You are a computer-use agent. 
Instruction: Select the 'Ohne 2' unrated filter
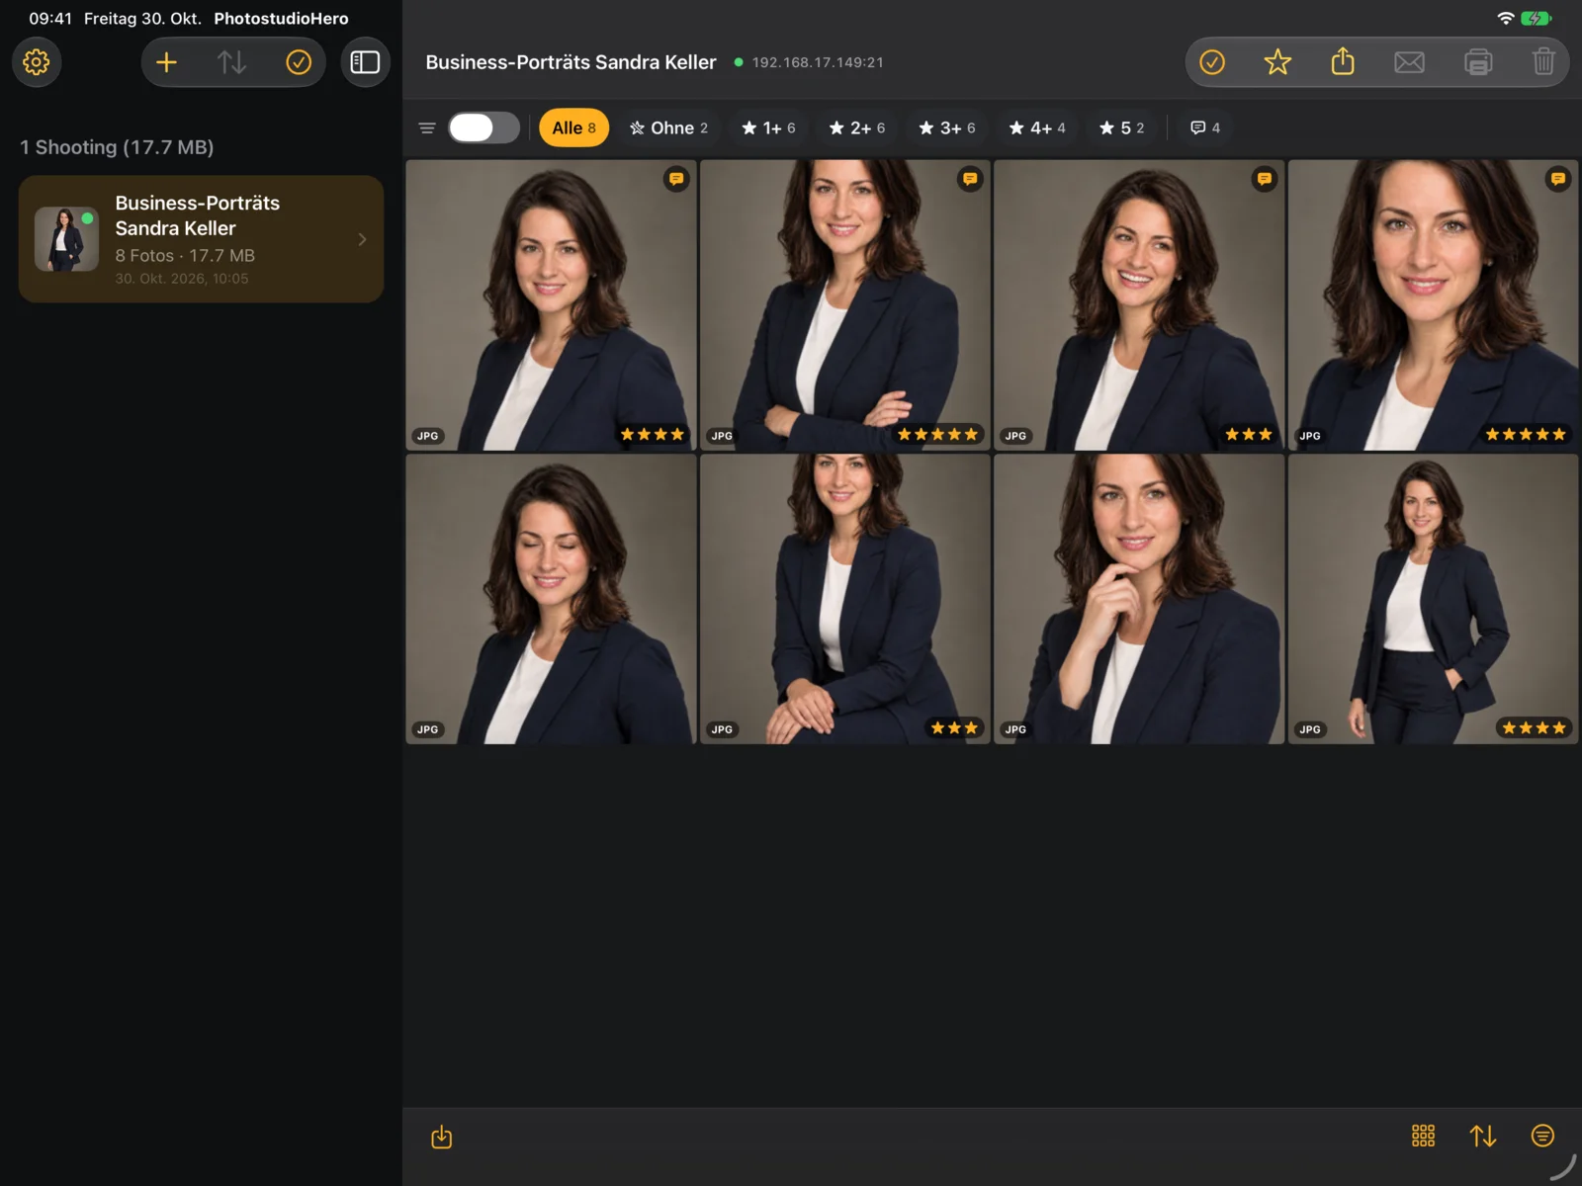pyautogui.click(x=668, y=127)
